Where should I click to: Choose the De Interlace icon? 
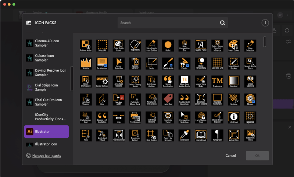pos(102,64)
